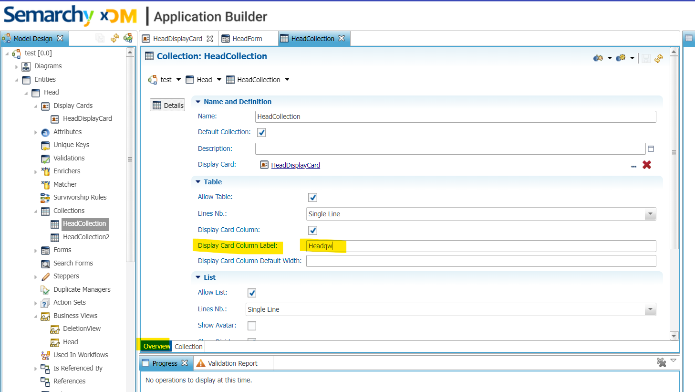Screen dimensions: 695x392
Task: Click the Is Referenced By icon
Action: 45,369
